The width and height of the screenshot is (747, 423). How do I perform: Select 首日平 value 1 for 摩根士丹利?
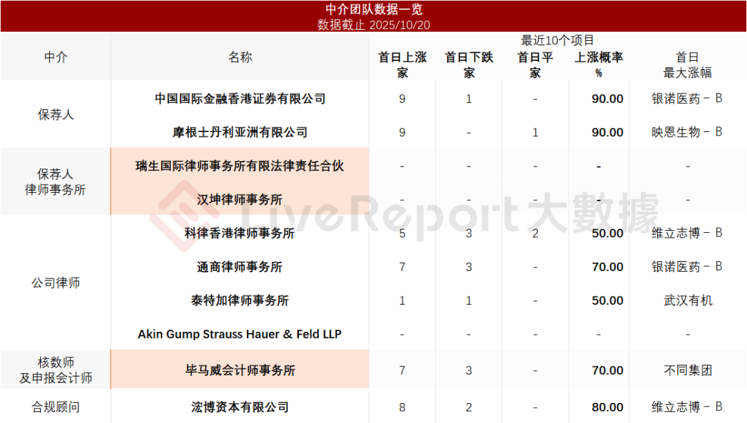[535, 133]
